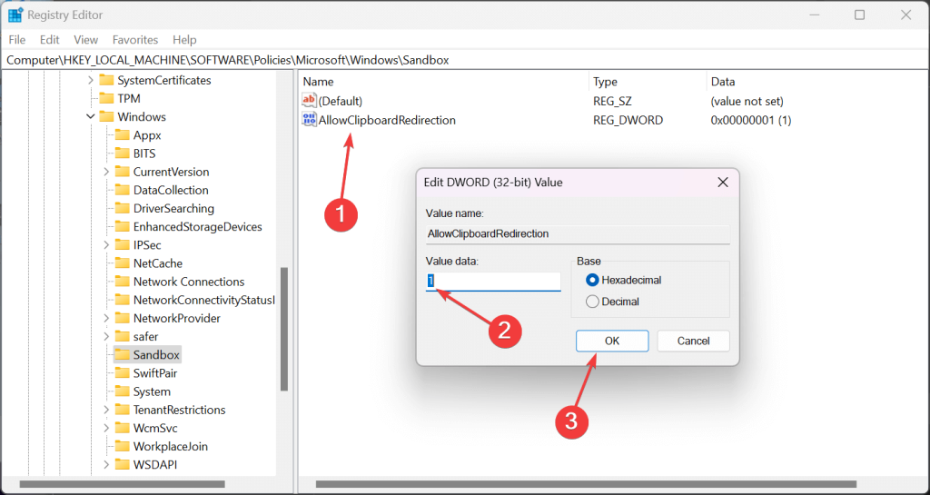Expand the TenantRestrictions key
930x495 pixels.
(106, 411)
